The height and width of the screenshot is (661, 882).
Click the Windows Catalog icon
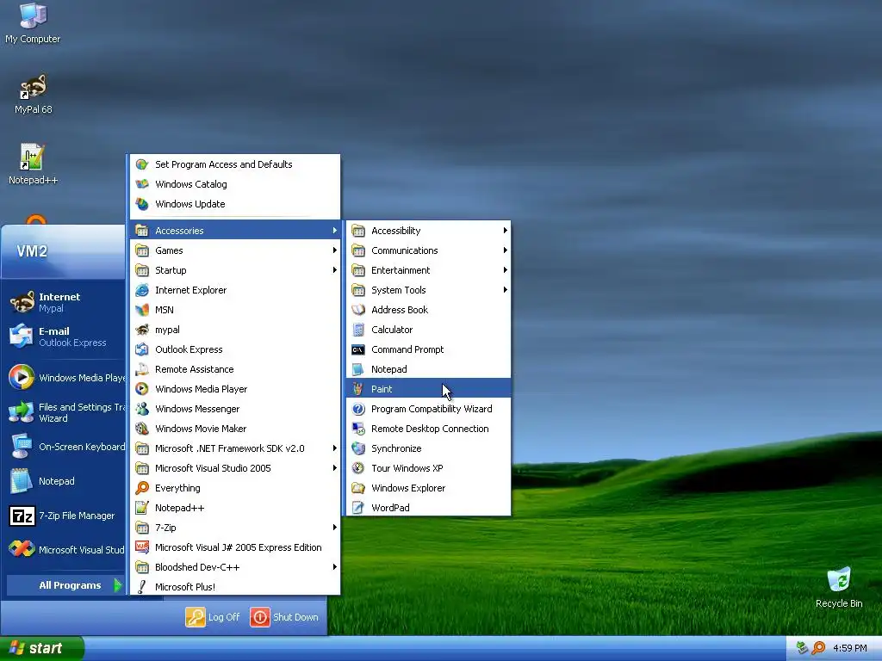coord(142,184)
